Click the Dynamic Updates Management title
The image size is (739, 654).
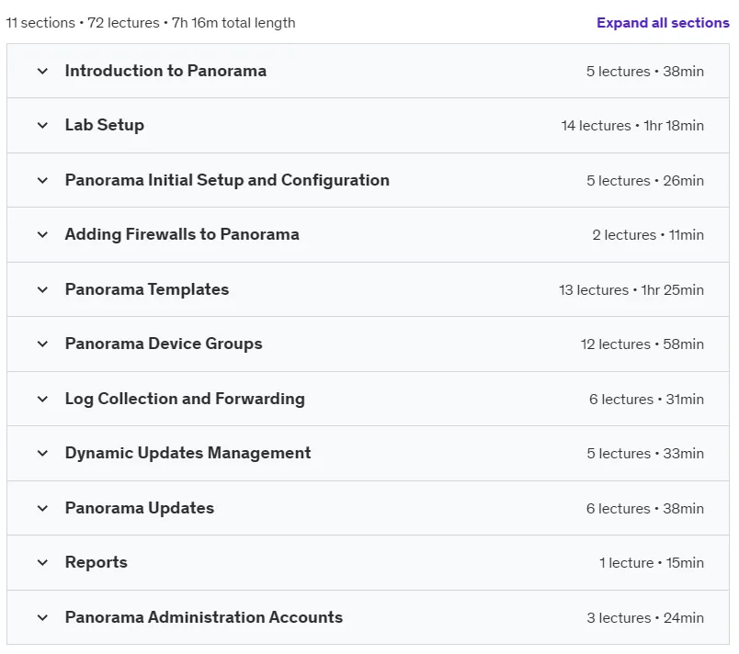188,453
